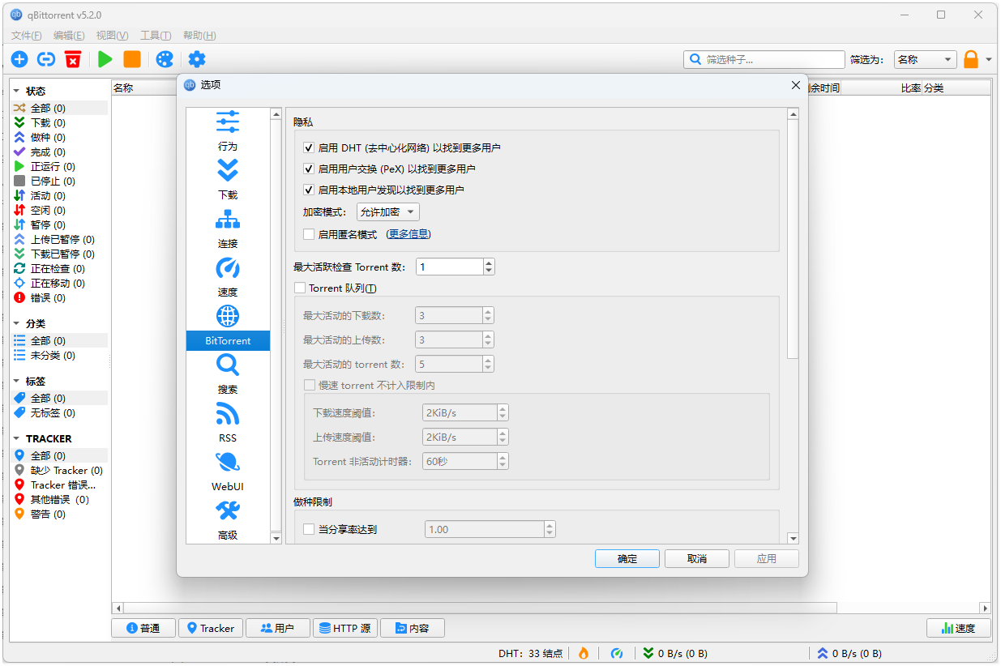Switch to the 普通 bottom tab

143,628
